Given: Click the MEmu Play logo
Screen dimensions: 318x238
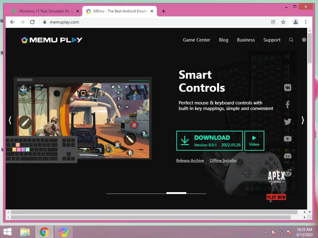Looking at the screenshot, I should 52,40.
